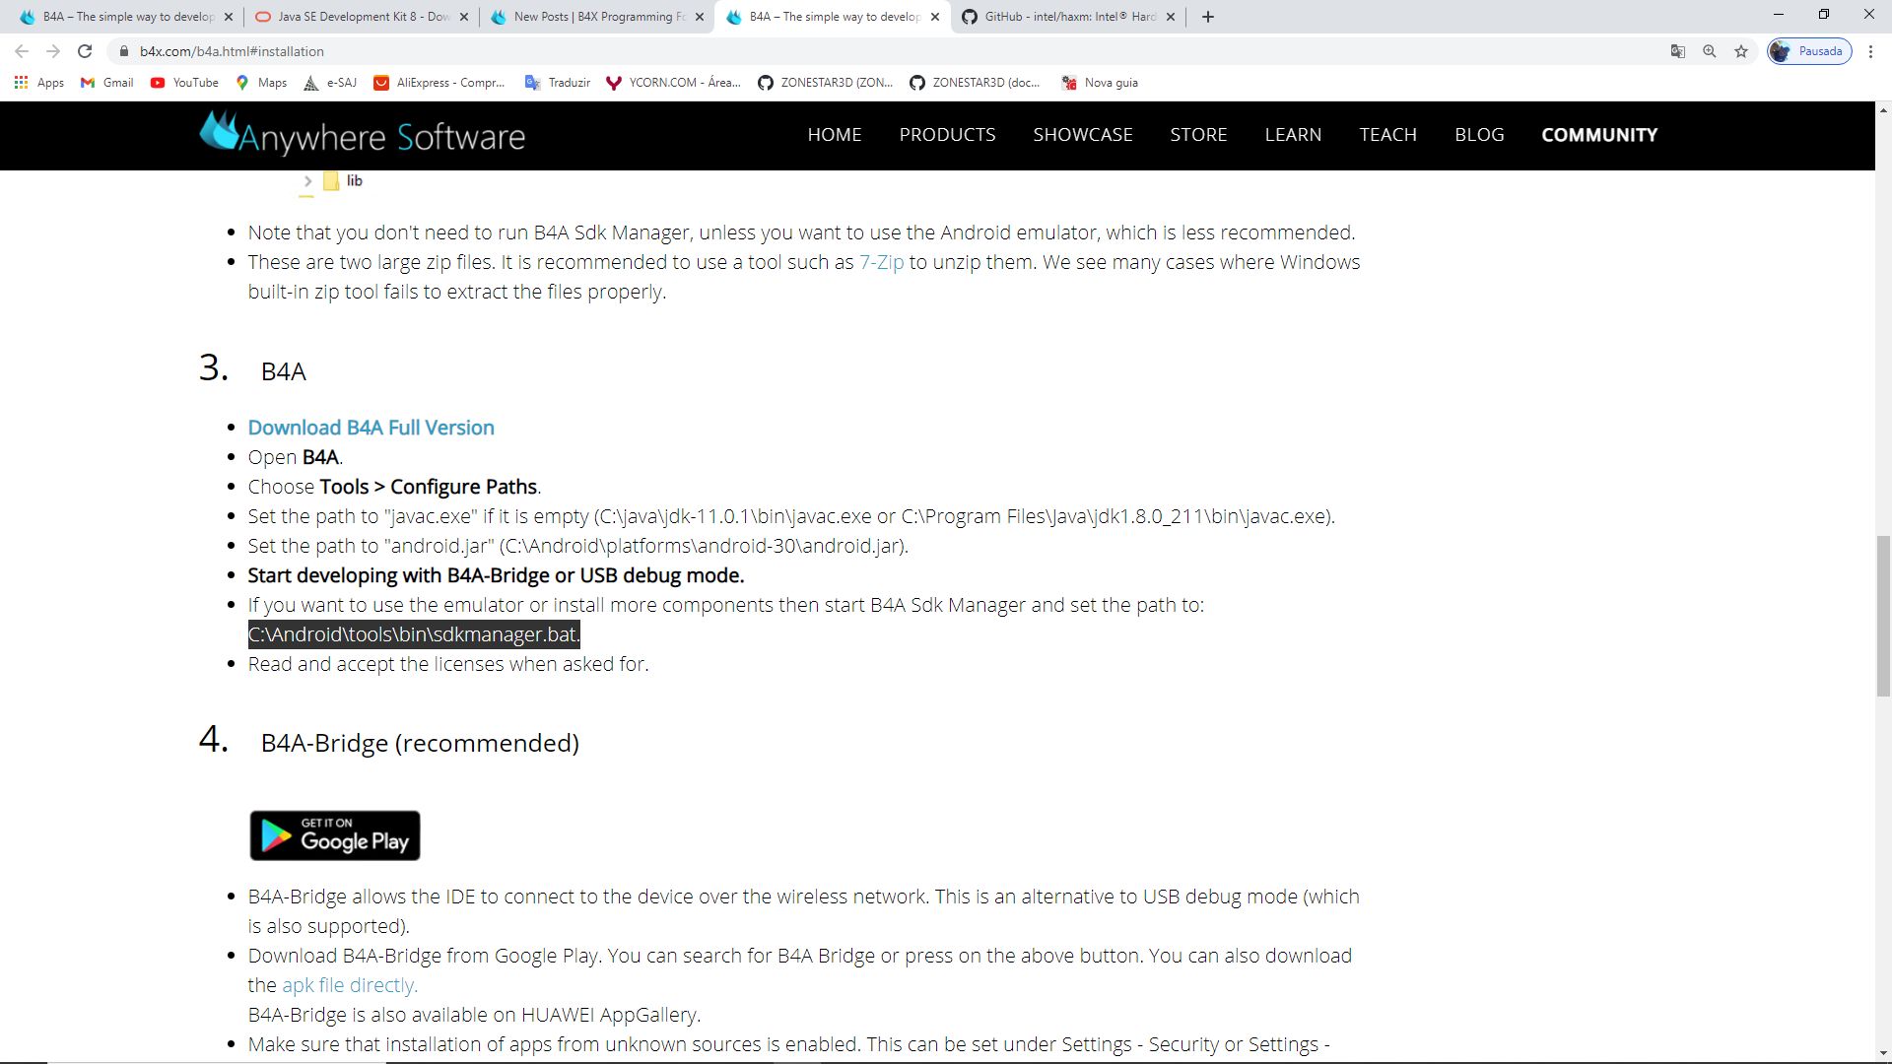Open the Gmail bookmark
Viewport: 1892px width, 1064px height.
tap(107, 83)
